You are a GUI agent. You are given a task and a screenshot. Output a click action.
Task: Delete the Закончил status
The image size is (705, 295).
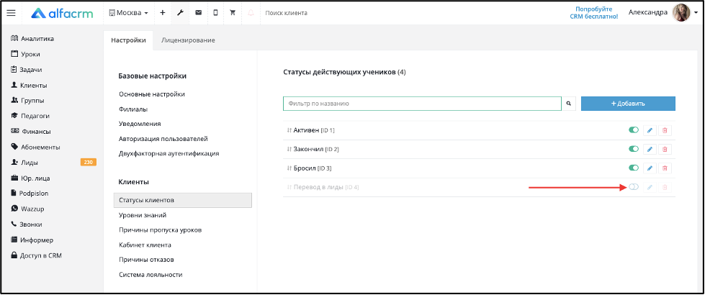pos(665,149)
